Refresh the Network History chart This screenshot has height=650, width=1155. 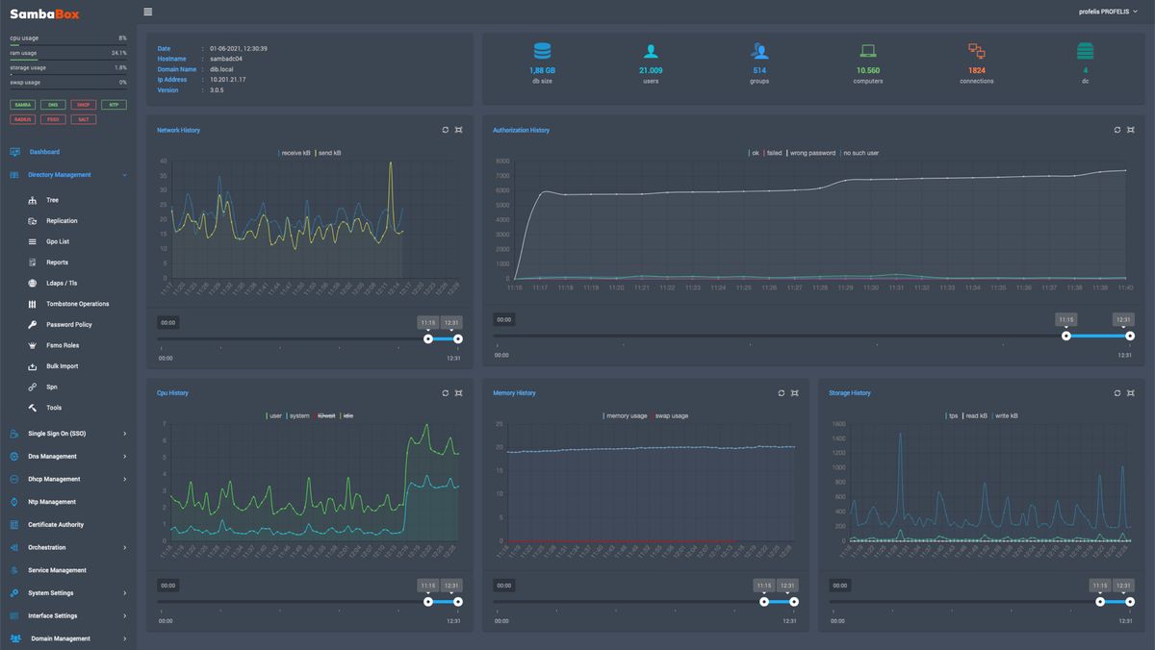(x=445, y=130)
